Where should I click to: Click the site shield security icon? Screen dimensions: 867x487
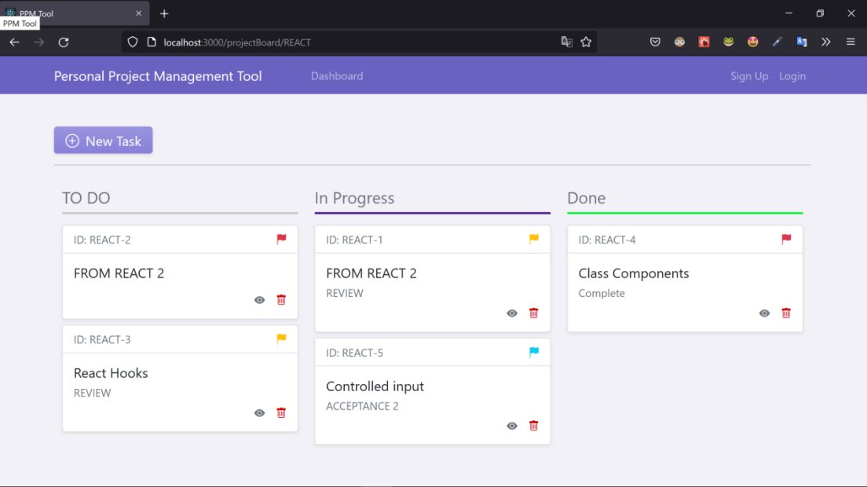[133, 42]
